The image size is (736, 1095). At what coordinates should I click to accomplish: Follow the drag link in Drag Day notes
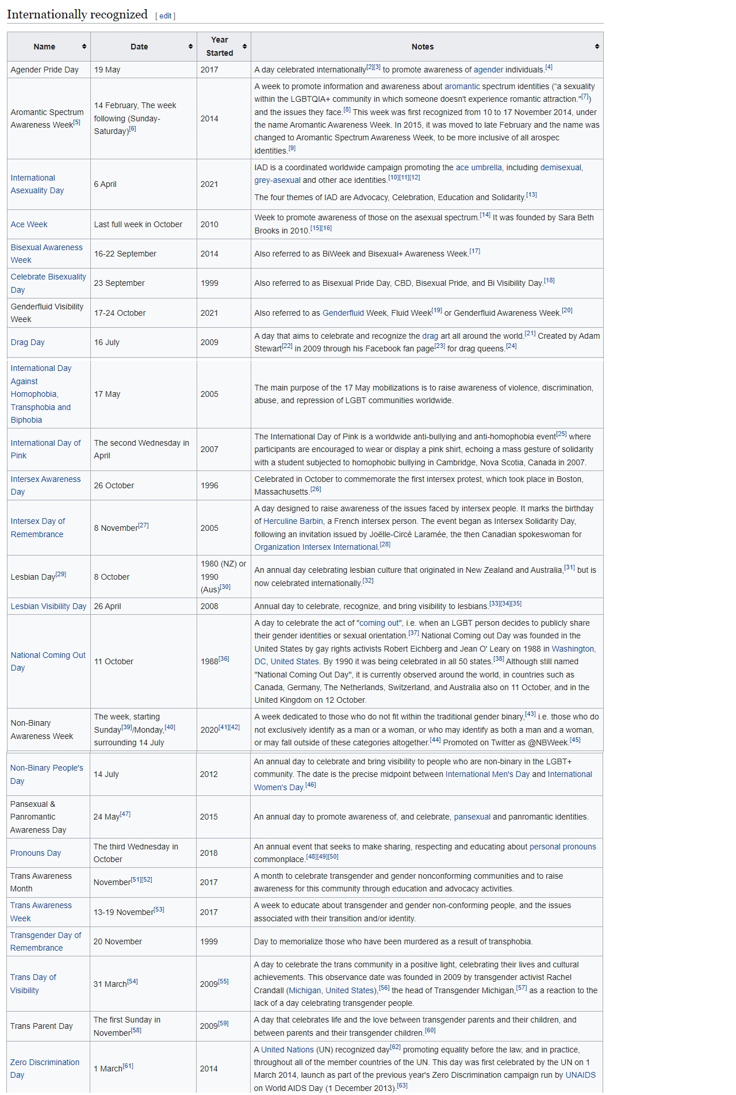tap(430, 336)
